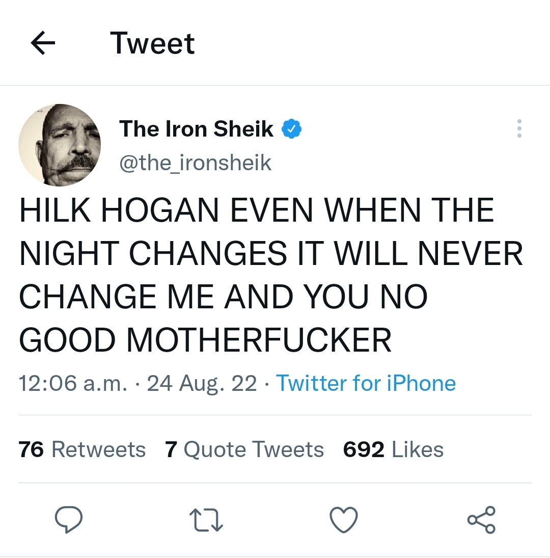View the 692 Likes list
550x558 pixels.
(393, 449)
